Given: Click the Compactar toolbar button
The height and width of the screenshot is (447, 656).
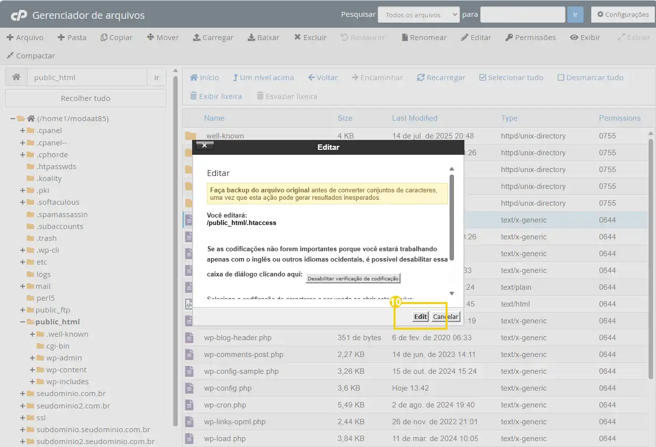Looking at the screenshot, I should click(x=31, y=56).
